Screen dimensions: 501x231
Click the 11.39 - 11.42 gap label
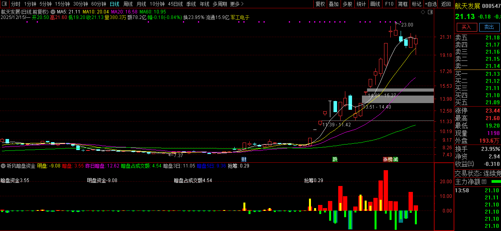coord(337,125)
